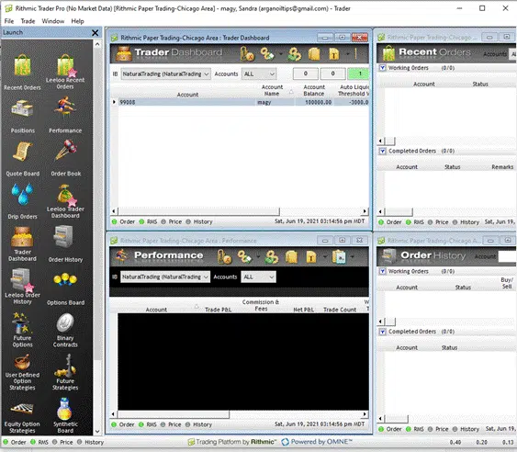Open the Future Strategies launcher

[x=65, y=372]
